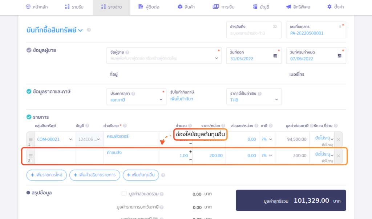This screenshot has height=219, width=372.
Task: Switch to the รายรับ tab
Action: pos(74,7)
